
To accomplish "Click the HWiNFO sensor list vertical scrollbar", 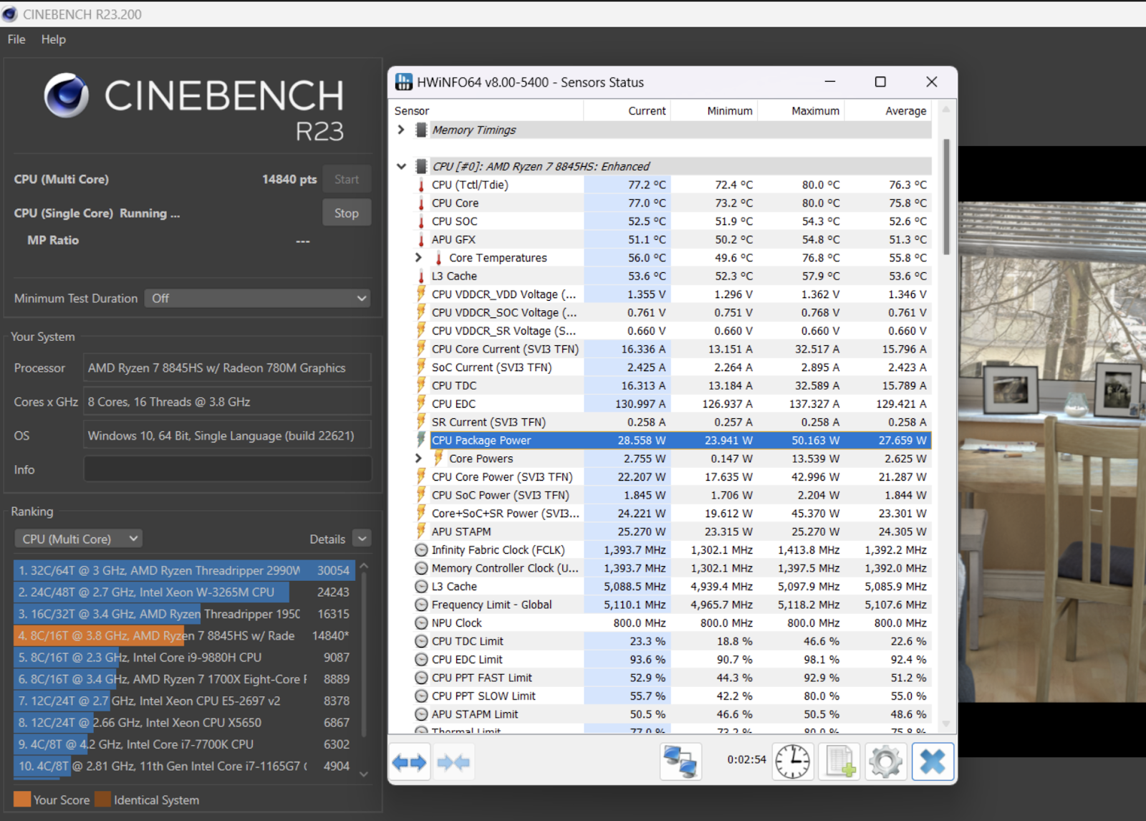I will 946,196.
